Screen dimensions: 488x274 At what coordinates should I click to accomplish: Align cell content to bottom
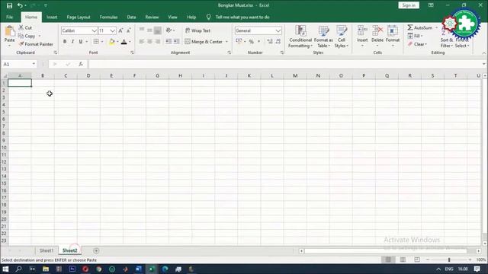[x=158, y=30]
